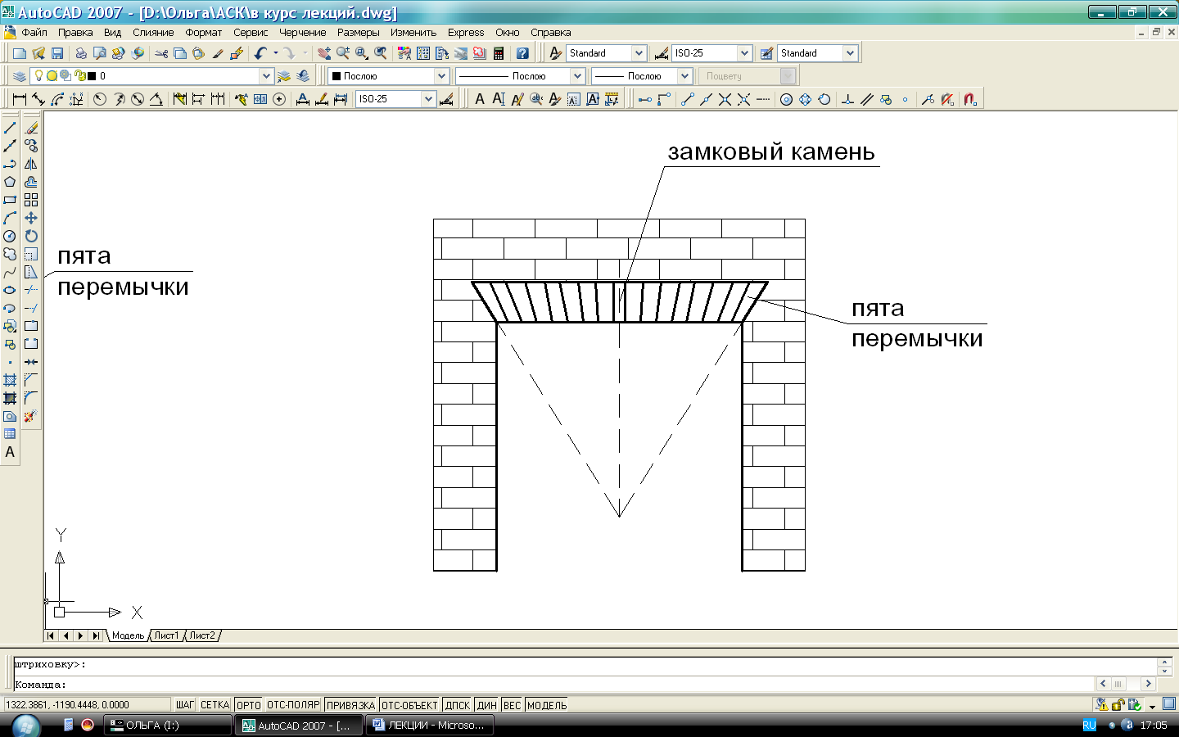The image size is (1179, 737).
Task: Open the QuickCalc calculator
Action: pyautogui.click(x=499, y=53)
